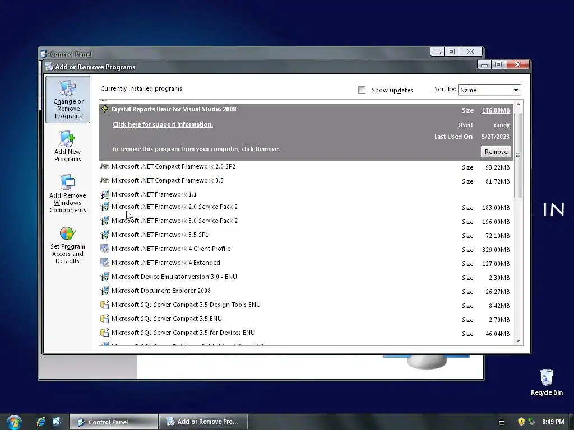Enable the Show updates checkbox
Viewport: 574px width, 430px height.
[x=362, y=90]
